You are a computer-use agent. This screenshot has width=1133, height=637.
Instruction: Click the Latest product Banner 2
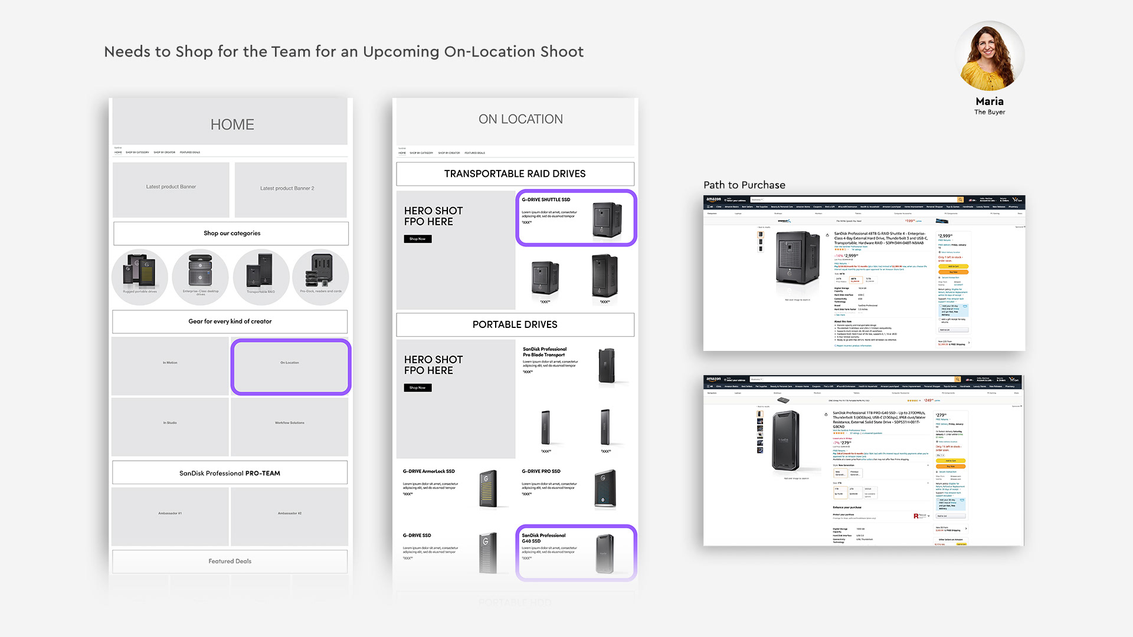291,190
